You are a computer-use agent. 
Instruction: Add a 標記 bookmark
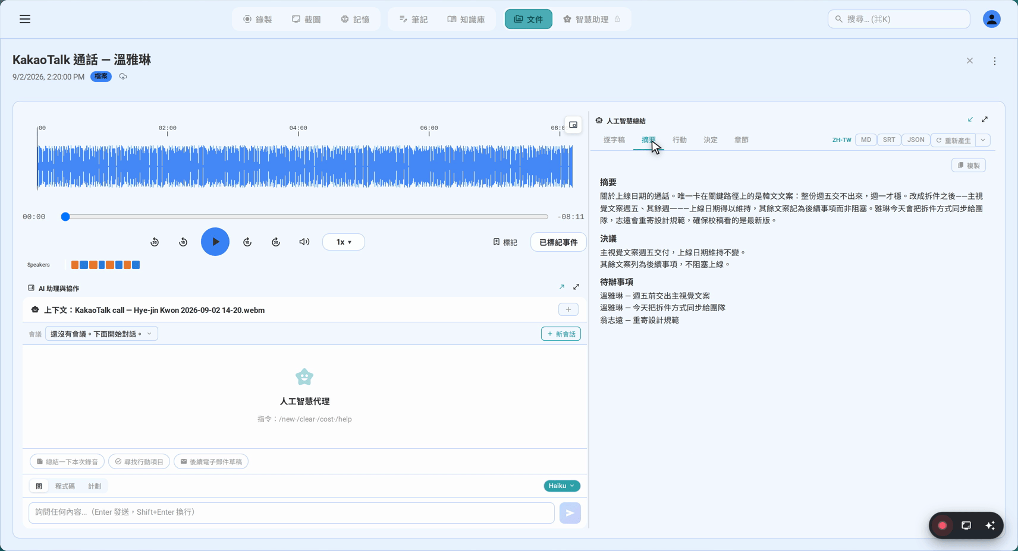tap(505, 242)
